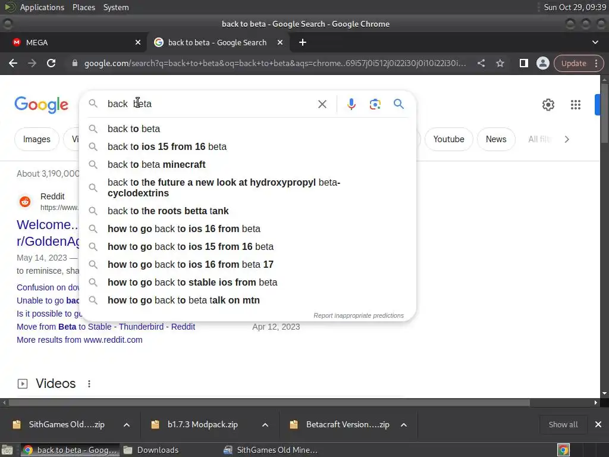Open 'Confusion on dow...' Reddit sublink

(x=48, y=287)
